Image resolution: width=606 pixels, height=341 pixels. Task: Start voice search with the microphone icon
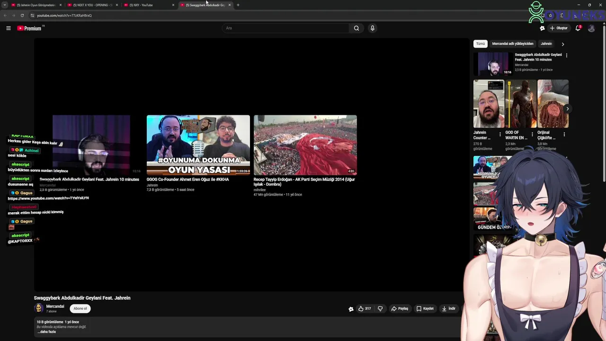[x=373, y=28]
